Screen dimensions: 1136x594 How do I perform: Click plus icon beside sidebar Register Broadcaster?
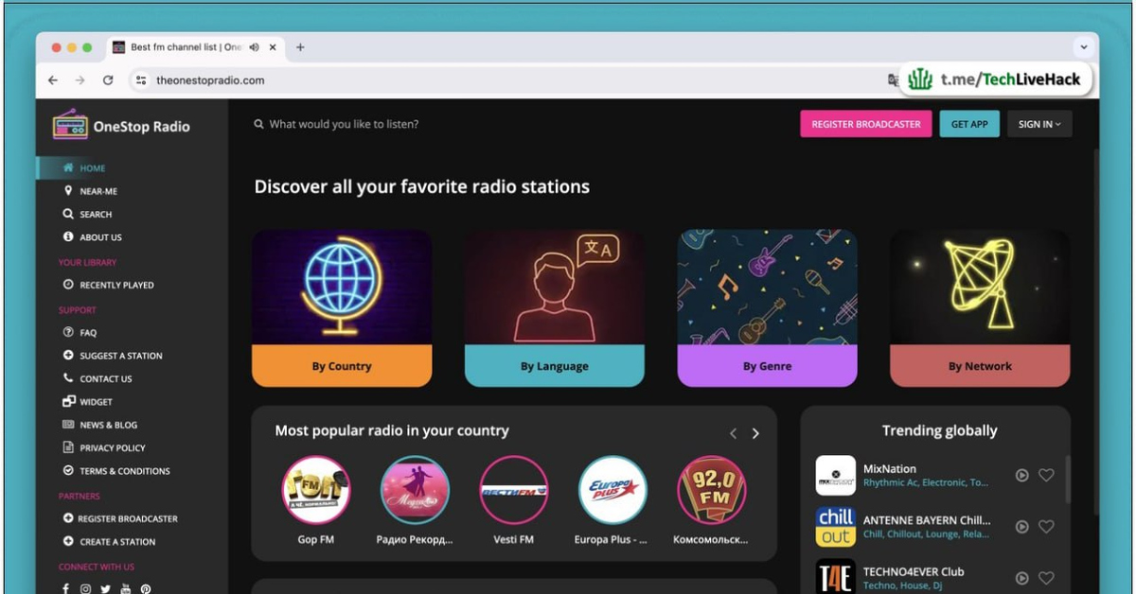coord(68,518)
